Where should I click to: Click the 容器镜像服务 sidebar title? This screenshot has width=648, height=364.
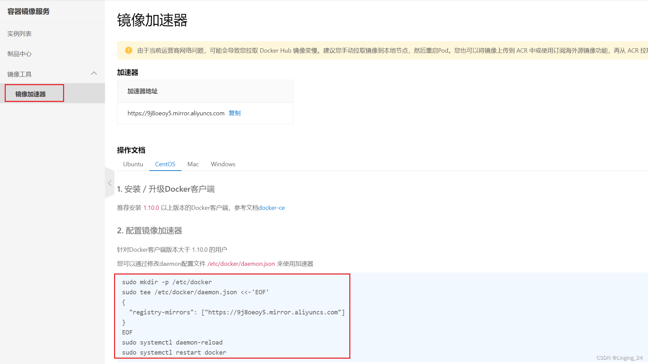(x=29, y=11)
